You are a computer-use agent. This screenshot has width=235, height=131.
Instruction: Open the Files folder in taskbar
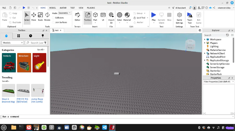14,128
